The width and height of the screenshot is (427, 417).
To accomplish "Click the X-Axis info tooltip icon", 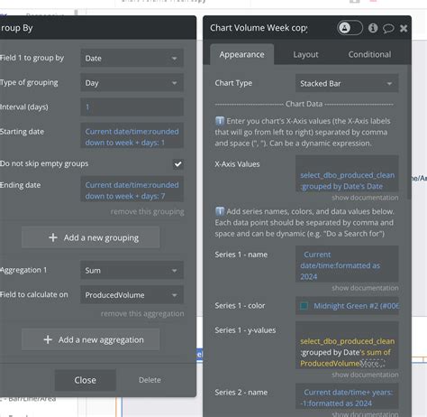I will click(x=220, y=121).
